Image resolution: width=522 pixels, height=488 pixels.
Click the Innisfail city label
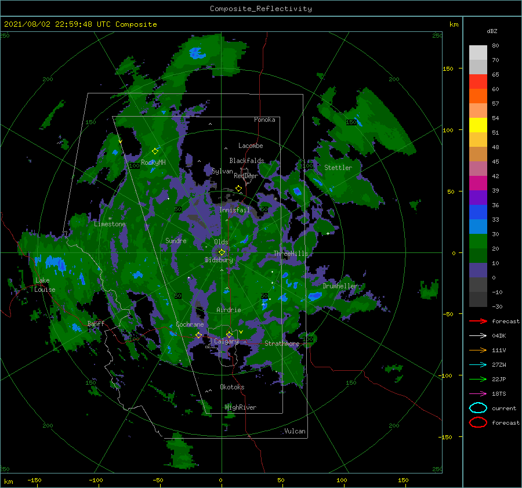tap(234, 210)
